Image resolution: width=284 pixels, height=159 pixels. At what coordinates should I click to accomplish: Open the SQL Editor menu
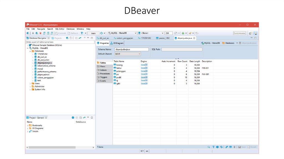point(60,29)
